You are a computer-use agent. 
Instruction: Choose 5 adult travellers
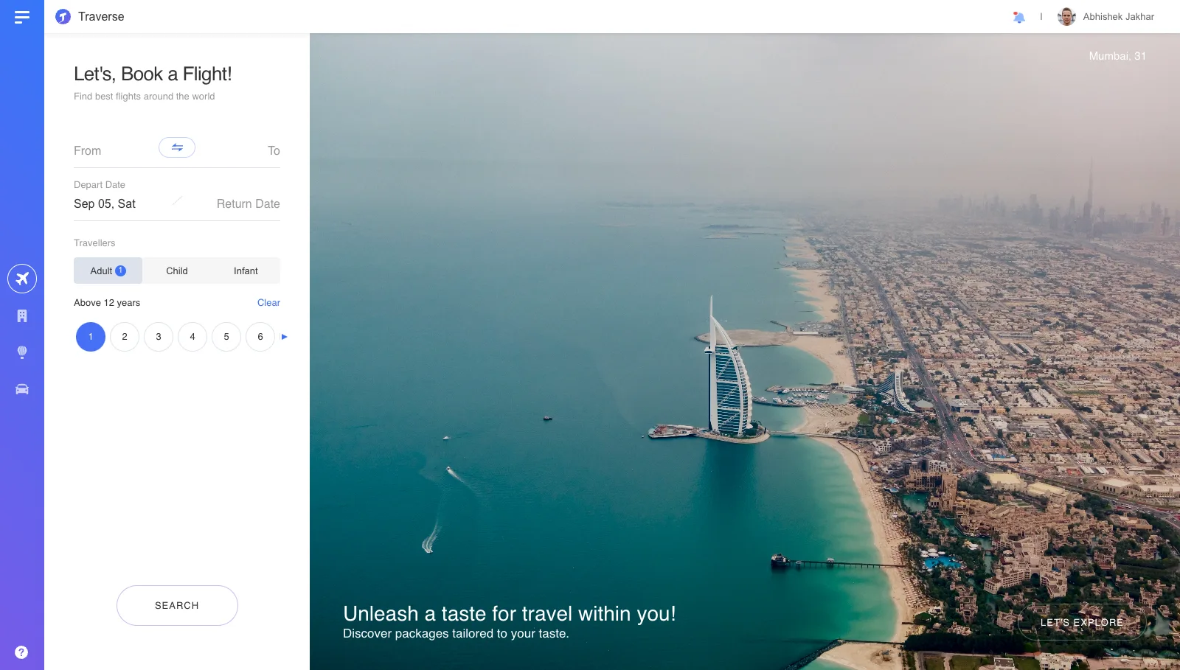click(226, 337)
